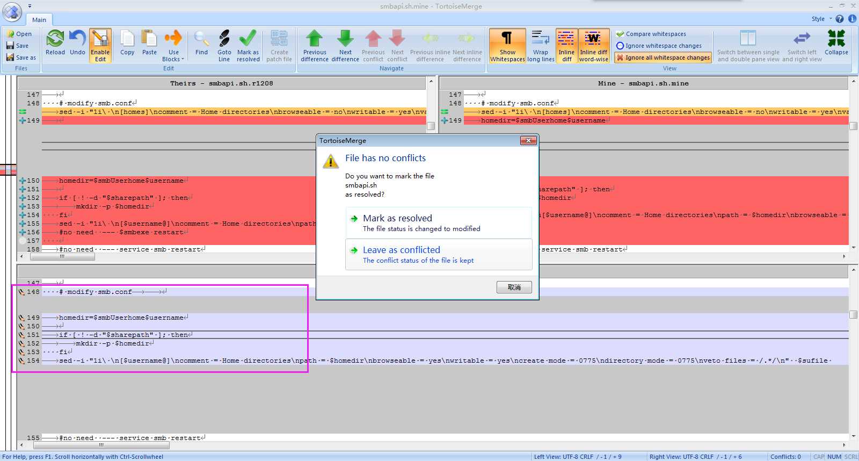This screenshot has height=461, width=859.
Task: Toggle Show Whitespaces
Action: coord(507,46)
